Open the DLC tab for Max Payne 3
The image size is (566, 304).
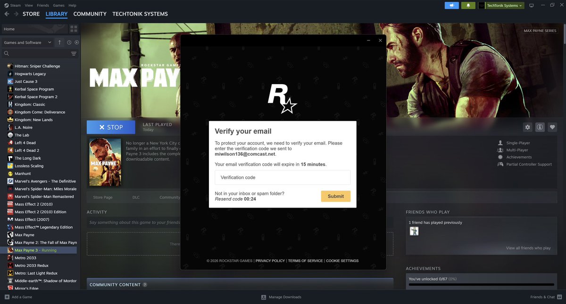click(x=136, y=197)
